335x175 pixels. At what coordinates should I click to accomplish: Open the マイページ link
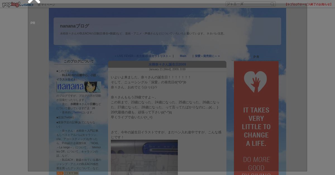[48, 5]
